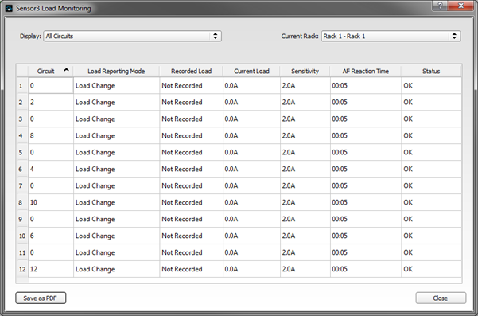Click Not Recorded cell in row 4
Image resolution: width=478 pixels, height=316 pixels.
point(191,136)
